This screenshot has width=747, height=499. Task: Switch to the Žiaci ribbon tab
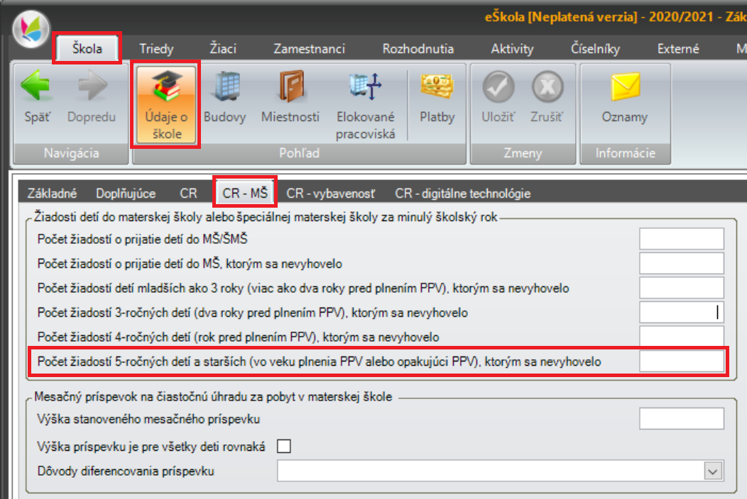(x=223, y=48)
